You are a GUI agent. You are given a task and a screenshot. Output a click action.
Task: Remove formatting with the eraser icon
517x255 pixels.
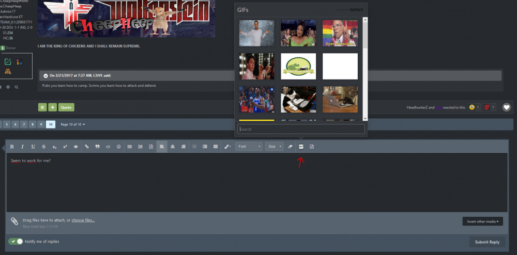tap(290, 147)
